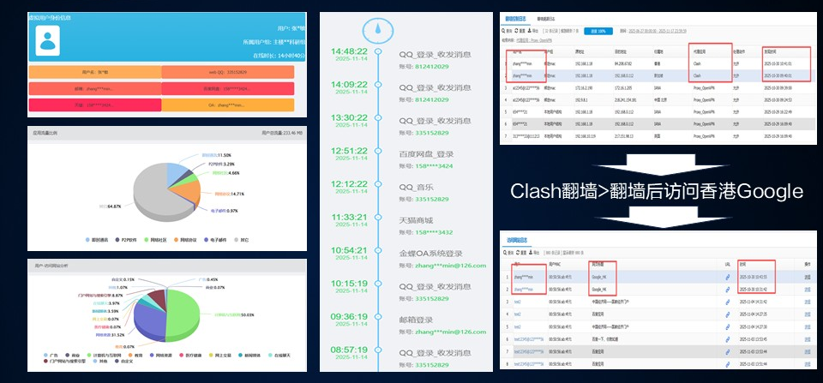Click timeline marker at 14:09:22

point(377,85)
